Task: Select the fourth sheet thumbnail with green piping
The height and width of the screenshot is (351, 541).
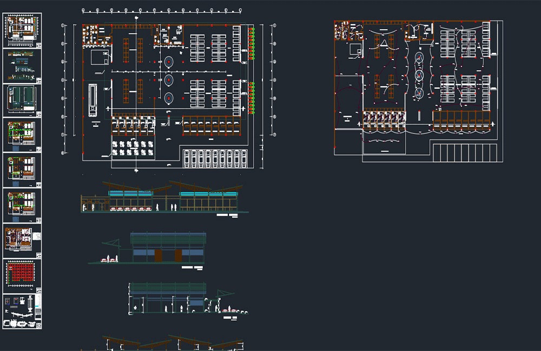Action: point(22,136)
